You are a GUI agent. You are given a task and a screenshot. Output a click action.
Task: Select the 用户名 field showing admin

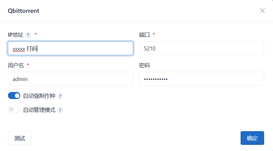(70, 79)
